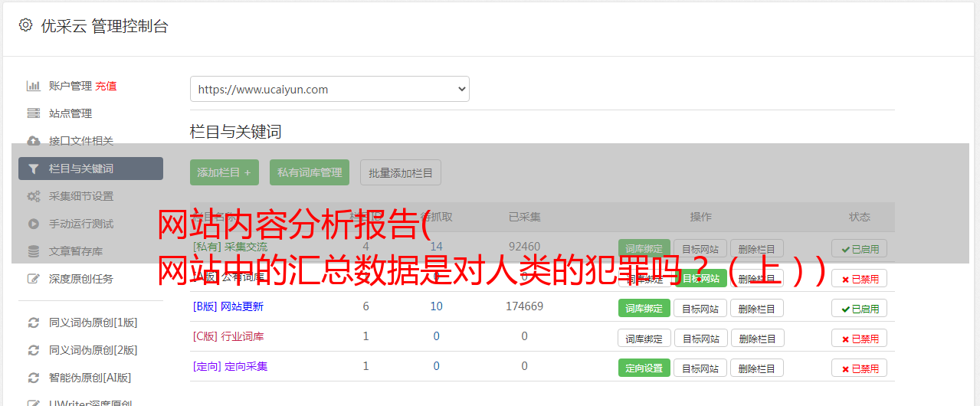The height and width of the screenshot is (406, 980).
Task: Click 词库绑定 in the 采集交流 row
Action: (x=644, y=248)
